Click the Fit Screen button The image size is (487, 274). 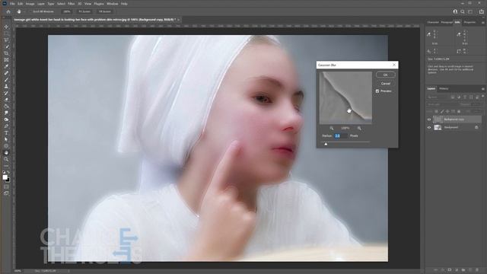(84, 11)
